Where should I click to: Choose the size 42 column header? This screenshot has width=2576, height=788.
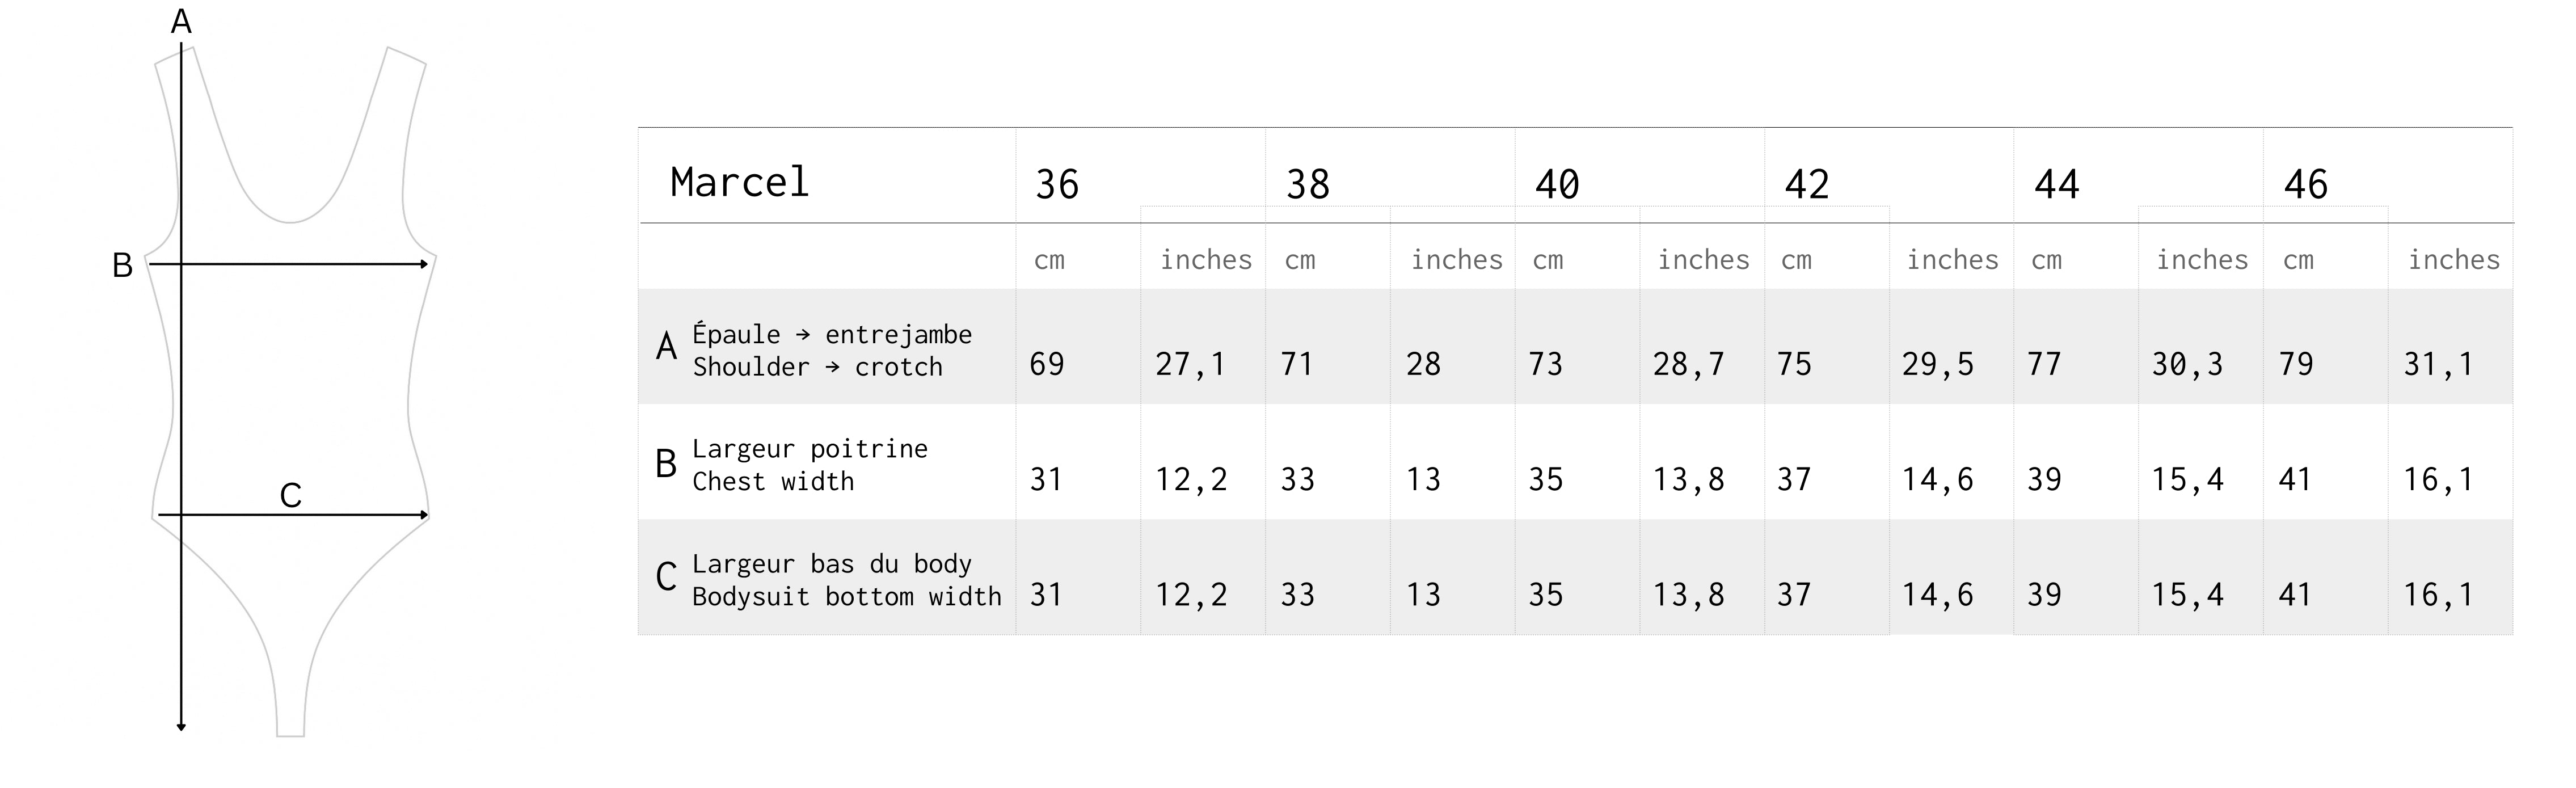coord(1807,185)
